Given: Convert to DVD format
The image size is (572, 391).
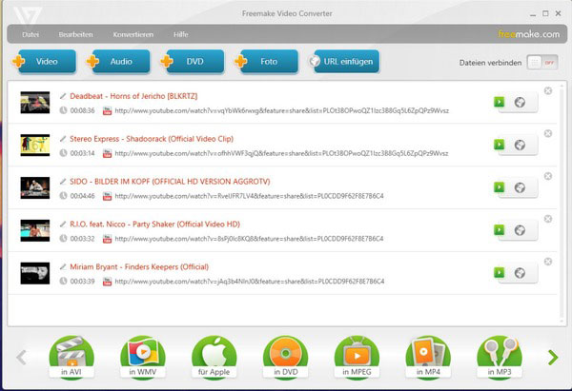Looking at the screenshot, I should [x=286, y=358].
